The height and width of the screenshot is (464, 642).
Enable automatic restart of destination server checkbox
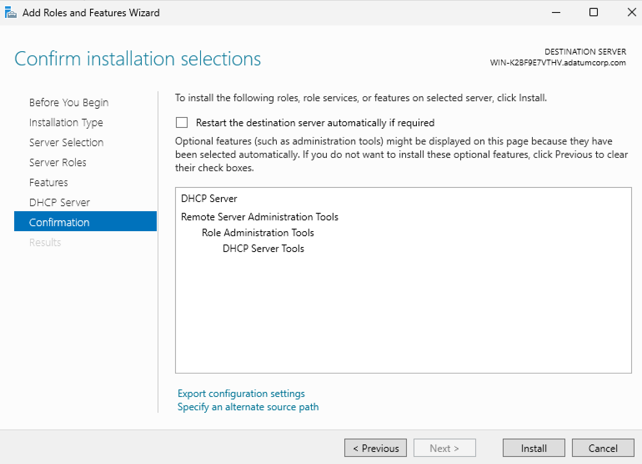182,122
